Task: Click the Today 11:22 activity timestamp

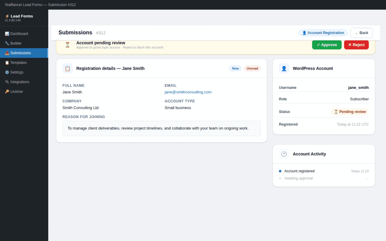Action: [360, 171]
